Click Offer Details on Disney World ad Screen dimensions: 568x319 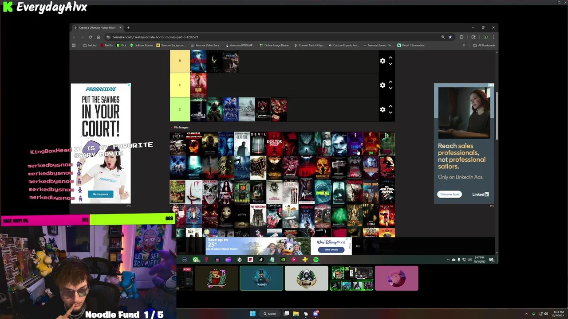(x=331, y=249)
